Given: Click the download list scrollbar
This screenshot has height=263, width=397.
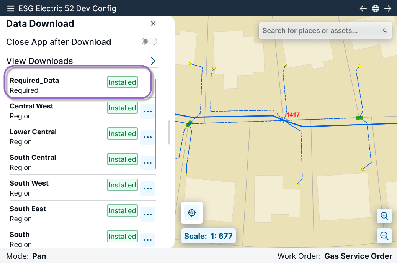Looking at the screenshot, I should (x=156, y=124).
